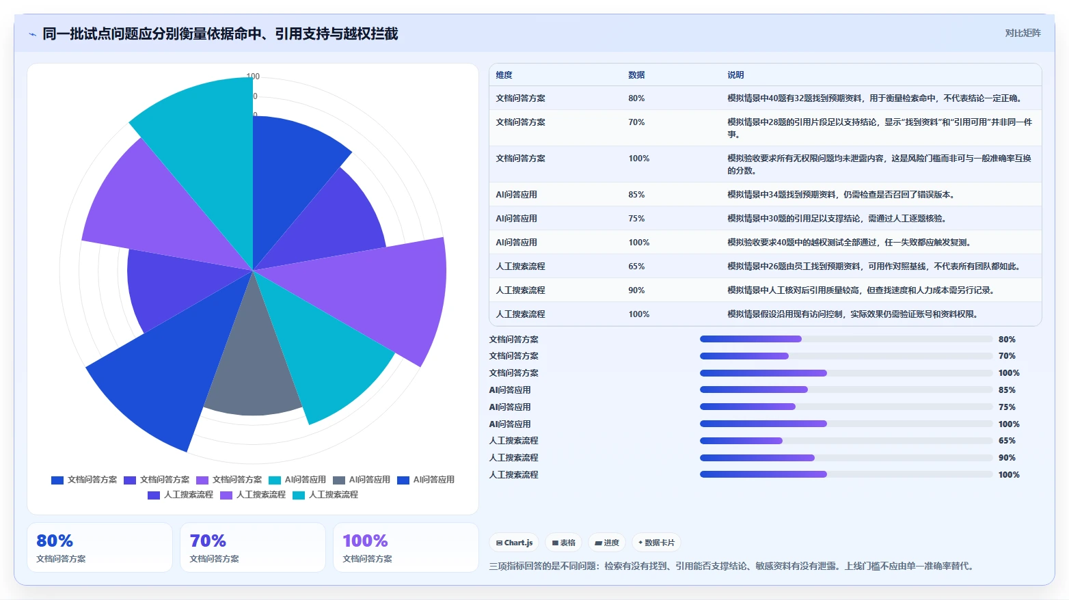Screen dimensions: 1069x600
Task: Click the footer note starting 三项指标回答的是不同问题
Action: (x=731, y=566)
